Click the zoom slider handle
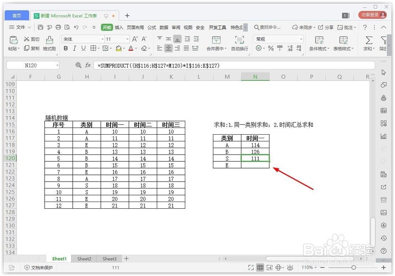Screen dimensions: 395x276 tap(354, 268)
